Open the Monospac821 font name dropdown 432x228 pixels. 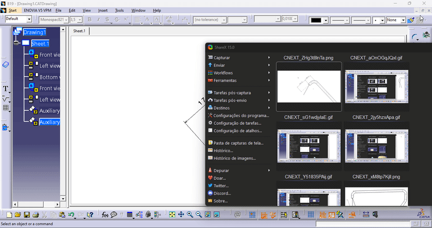tap(66, 19)
